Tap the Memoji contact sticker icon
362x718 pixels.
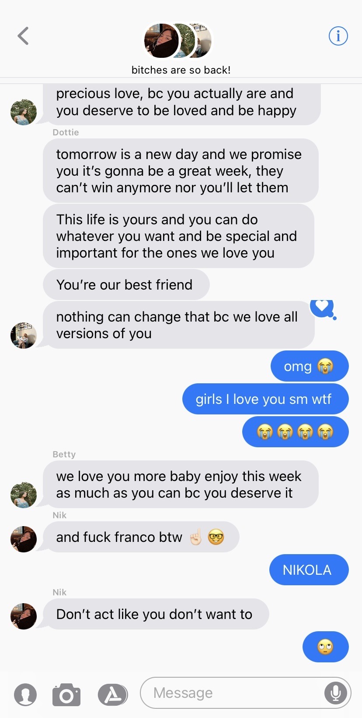25,694
